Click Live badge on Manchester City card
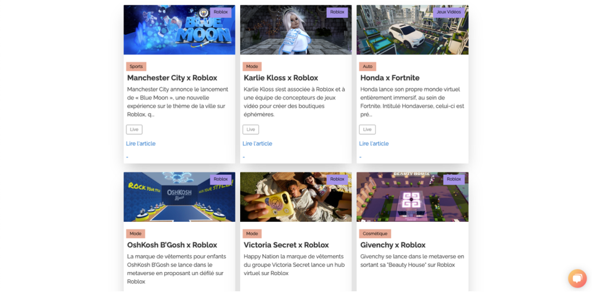The width and height of the screenshot is (594, 293). tap(134, 129)
